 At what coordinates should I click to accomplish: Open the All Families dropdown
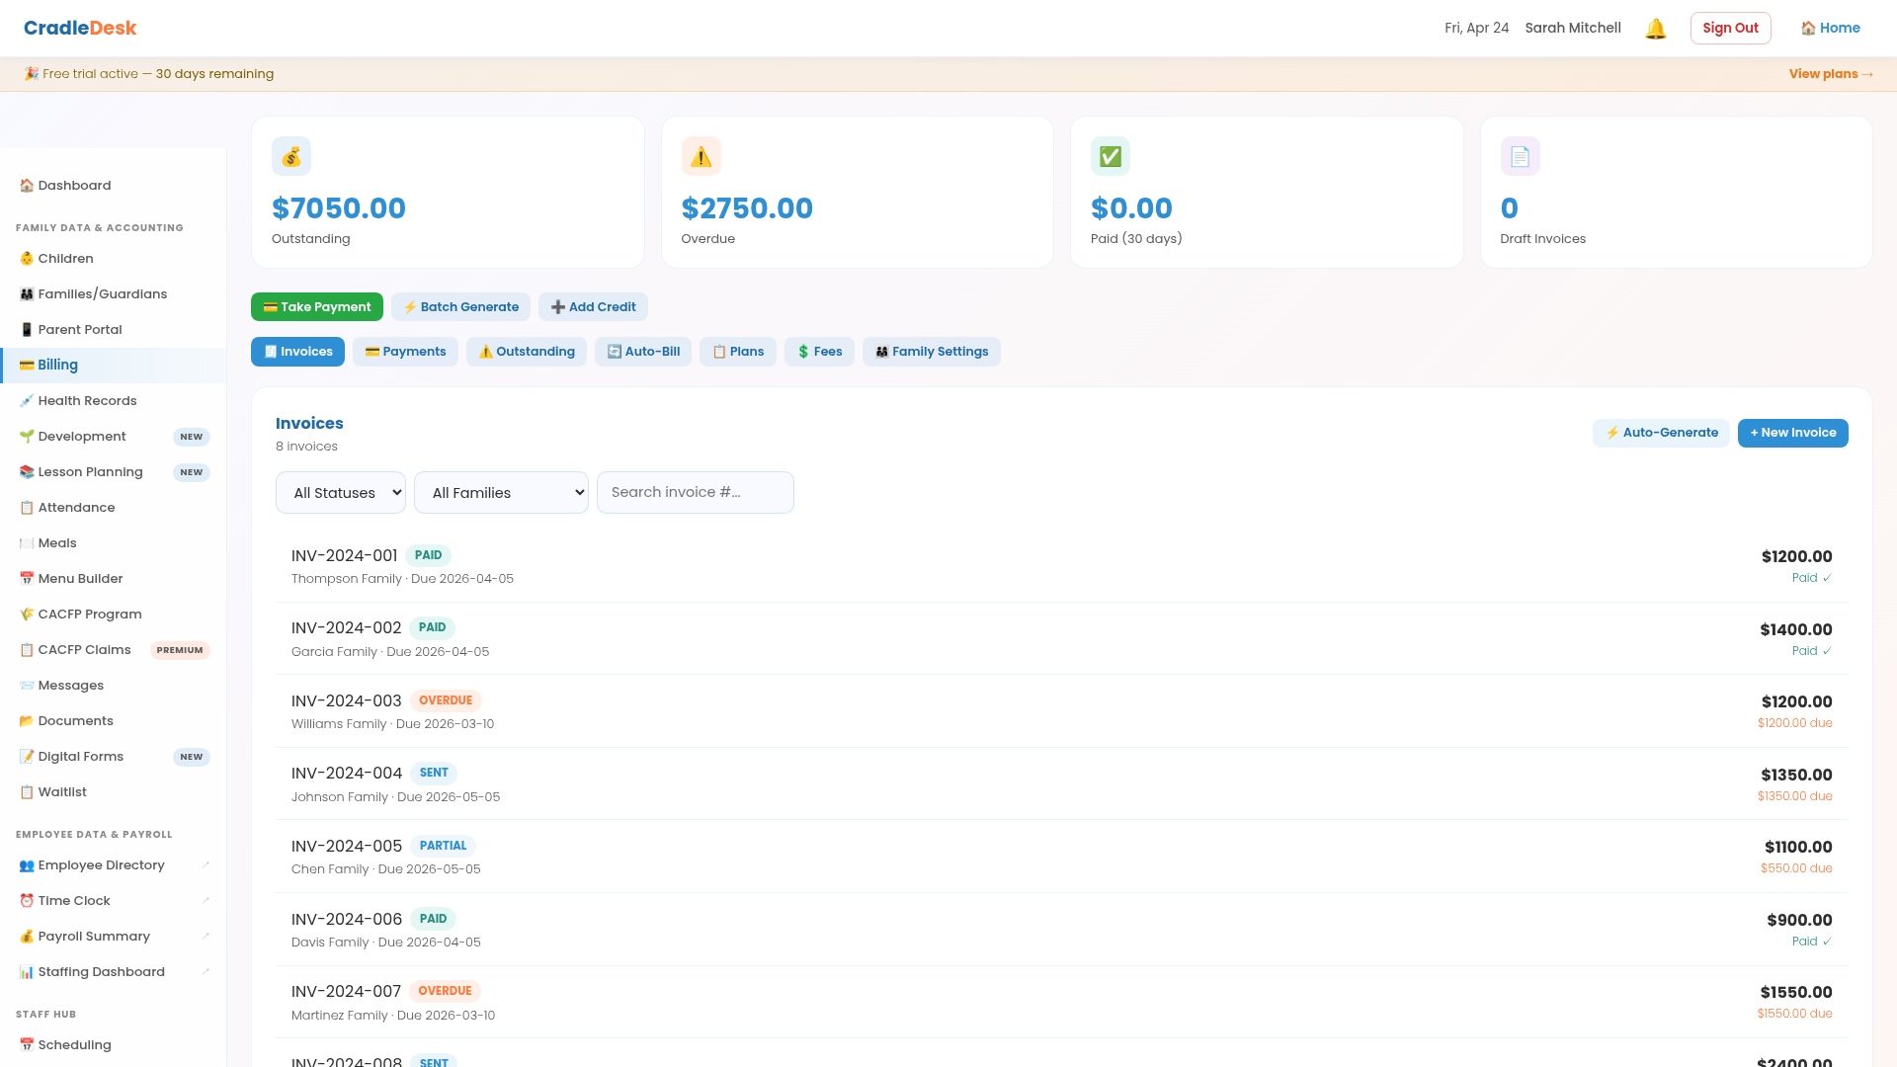coord(501,492)
